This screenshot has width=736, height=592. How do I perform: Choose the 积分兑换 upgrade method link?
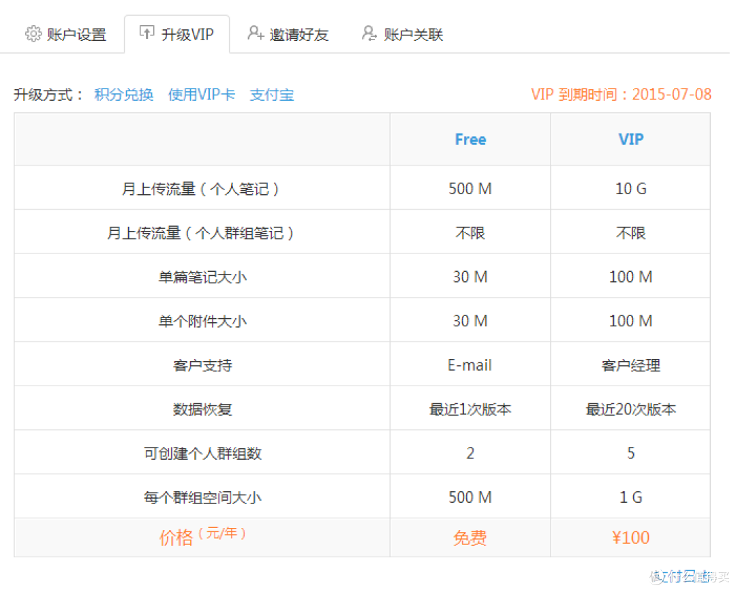coord(124,95)
